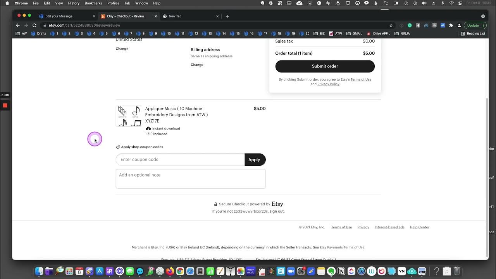Open the new tab plus button
This screenshot has height=279, width=496.
pyautogui.click(x=227, y=16)
